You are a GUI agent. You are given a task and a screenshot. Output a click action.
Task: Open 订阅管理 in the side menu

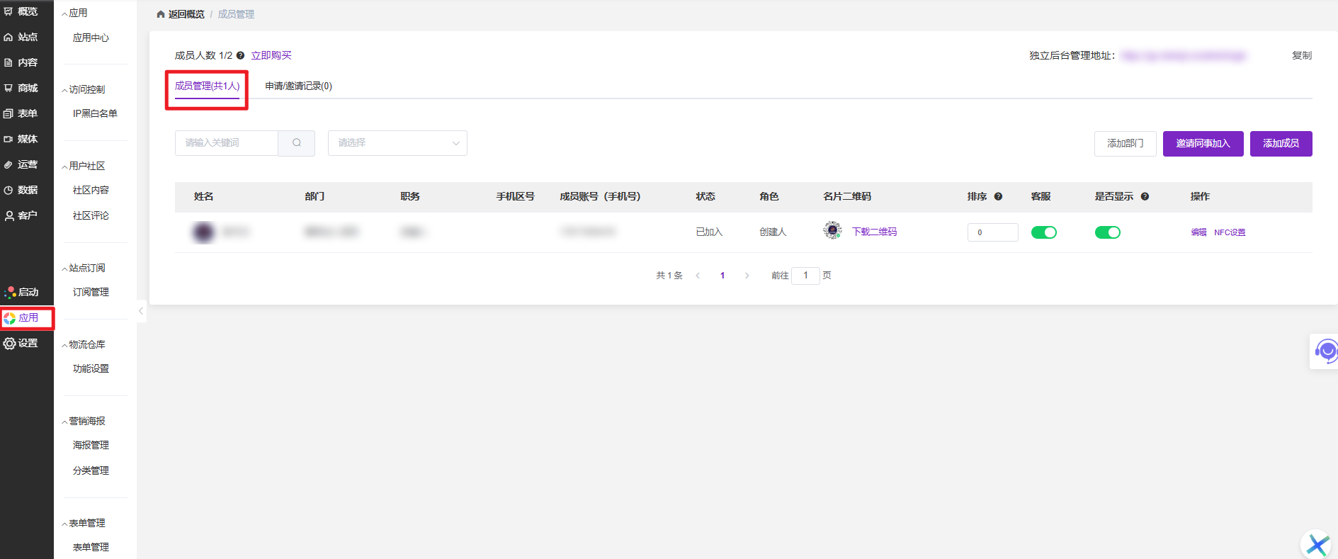tap(91, 292)
